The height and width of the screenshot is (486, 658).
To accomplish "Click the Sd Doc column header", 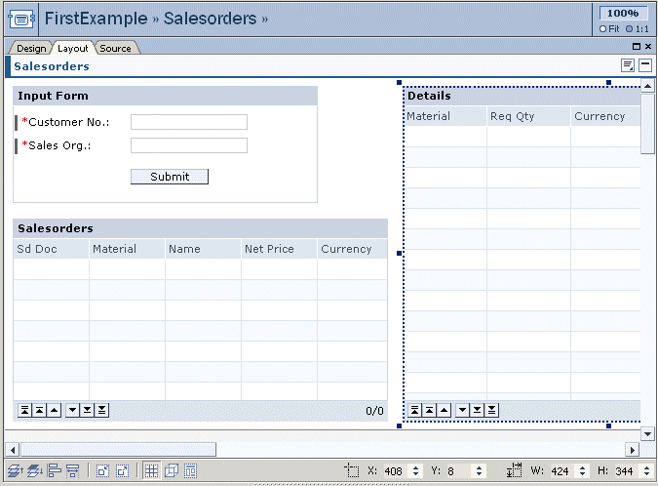I will click(52, 249).
